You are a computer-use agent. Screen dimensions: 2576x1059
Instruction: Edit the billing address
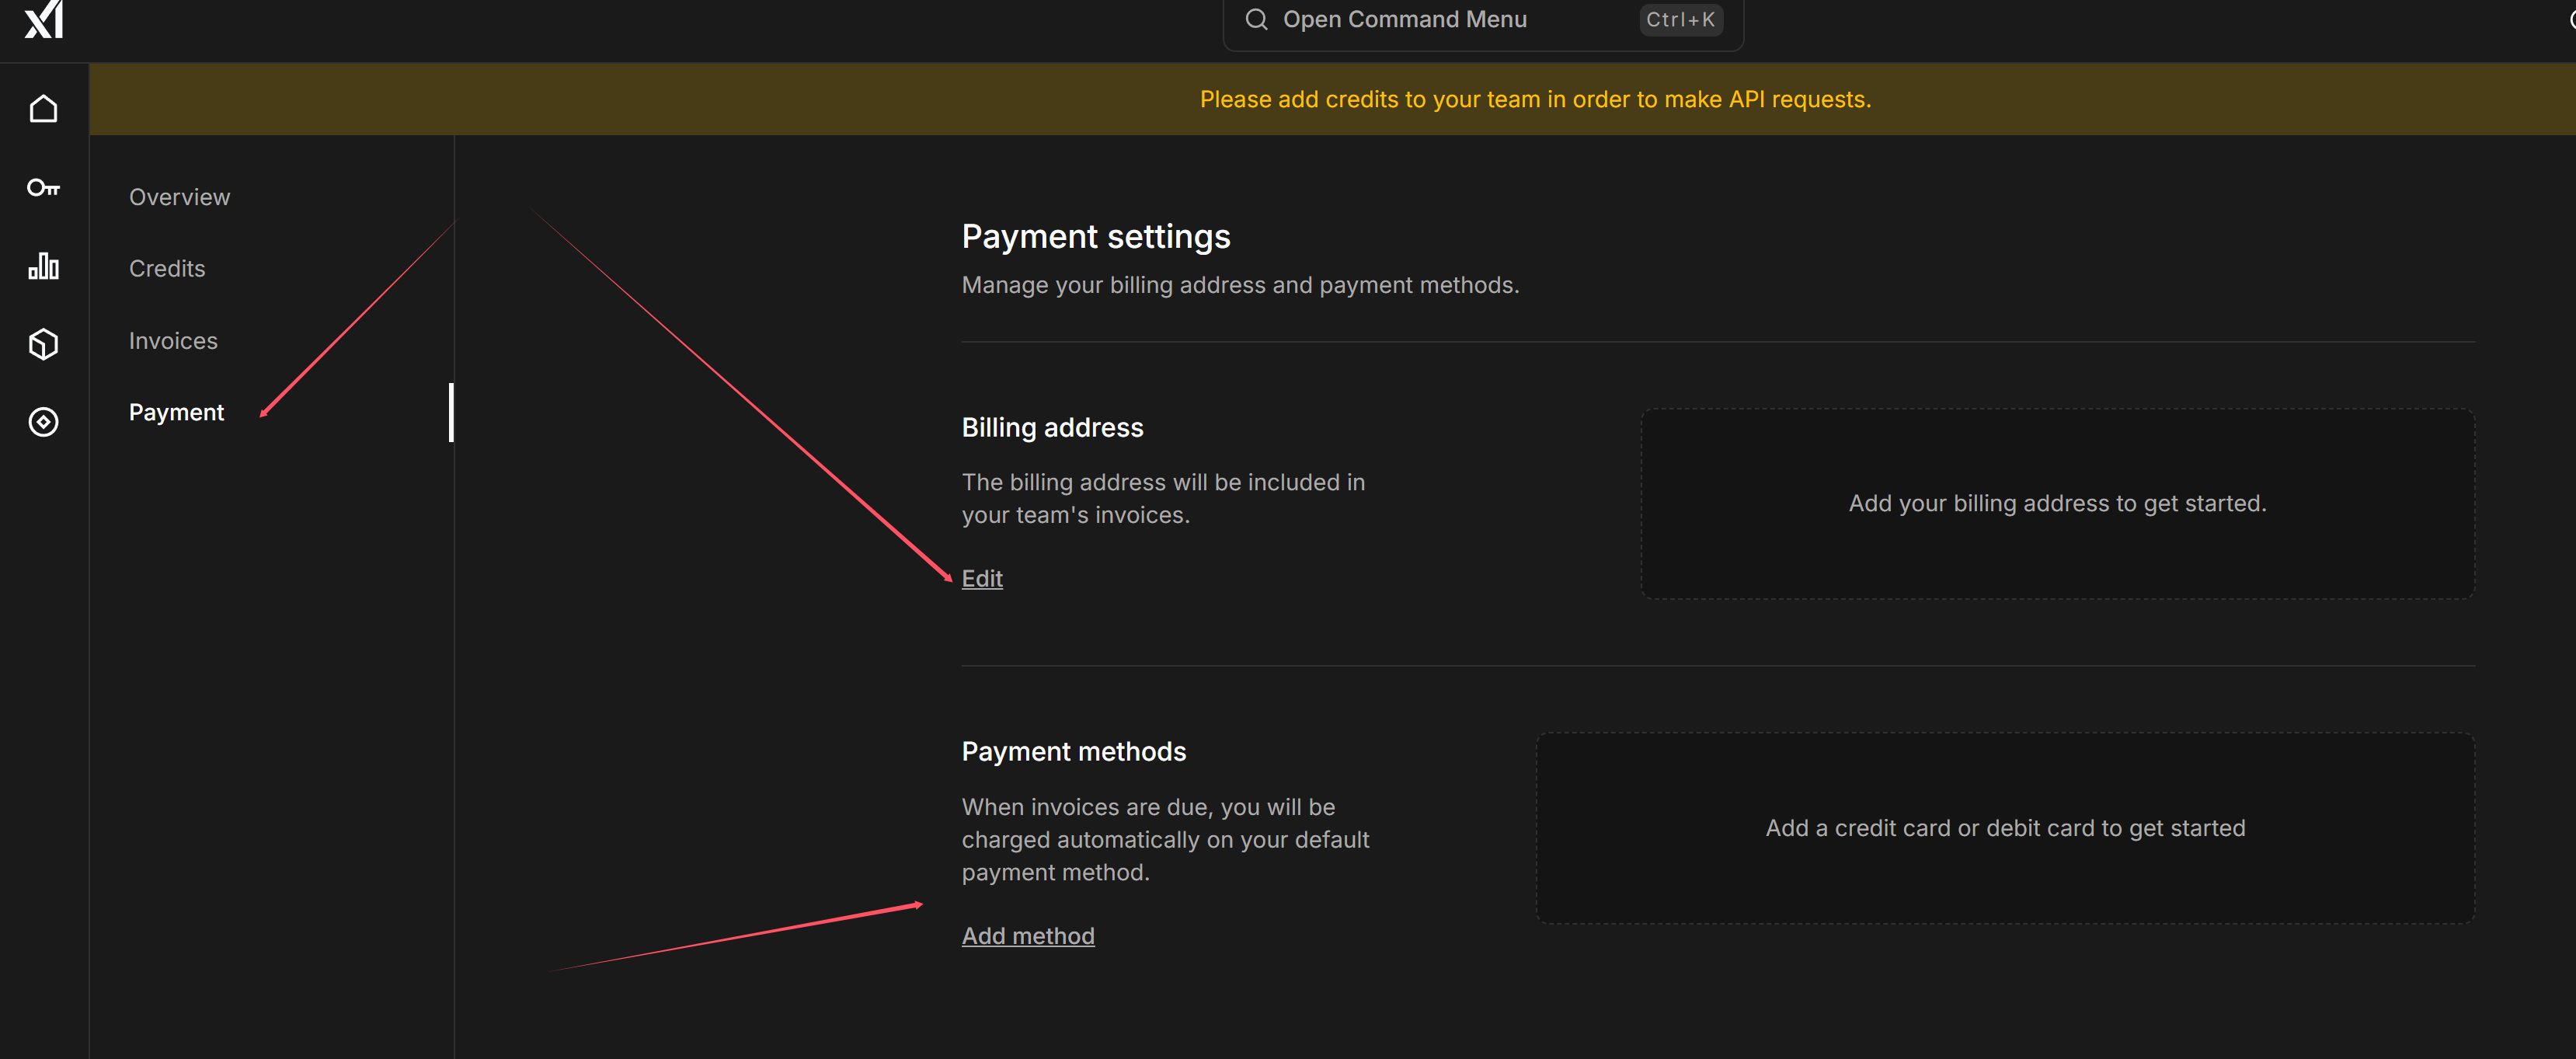click(x=981, y=578)
